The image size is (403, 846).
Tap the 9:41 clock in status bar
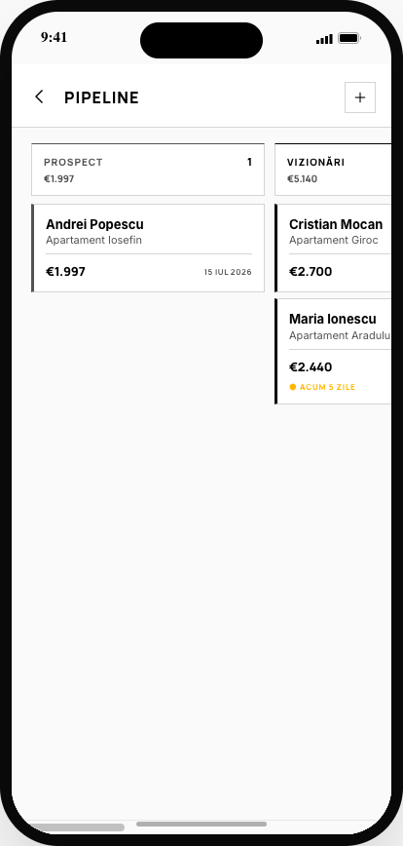tap(54, 37)
